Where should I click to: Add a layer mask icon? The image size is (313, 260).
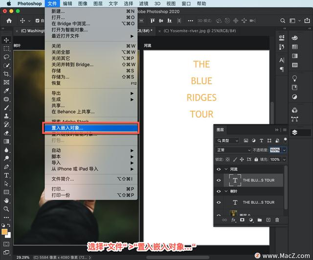point(242,220)
